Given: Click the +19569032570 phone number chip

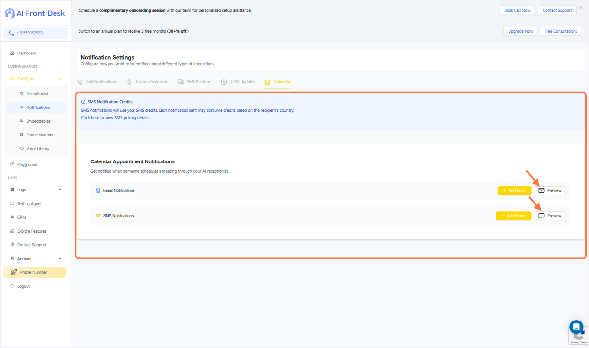Looking at the screenshot, I should tap(36, 33).
